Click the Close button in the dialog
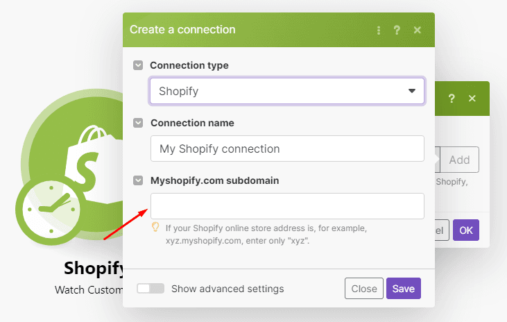The height and width of the screenshot is (322, 507). (x=364, y=289)
